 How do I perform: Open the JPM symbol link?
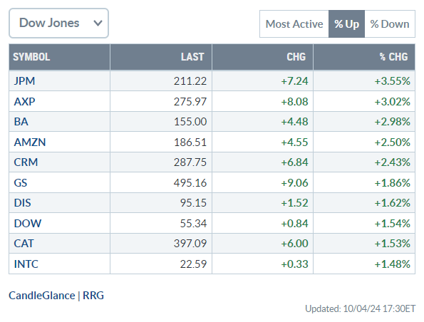click(x=24, y=81)
